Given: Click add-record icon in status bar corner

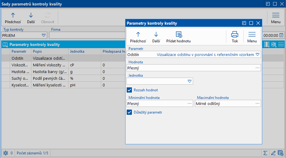Looking at the screenshot, I should coord(281,153).
